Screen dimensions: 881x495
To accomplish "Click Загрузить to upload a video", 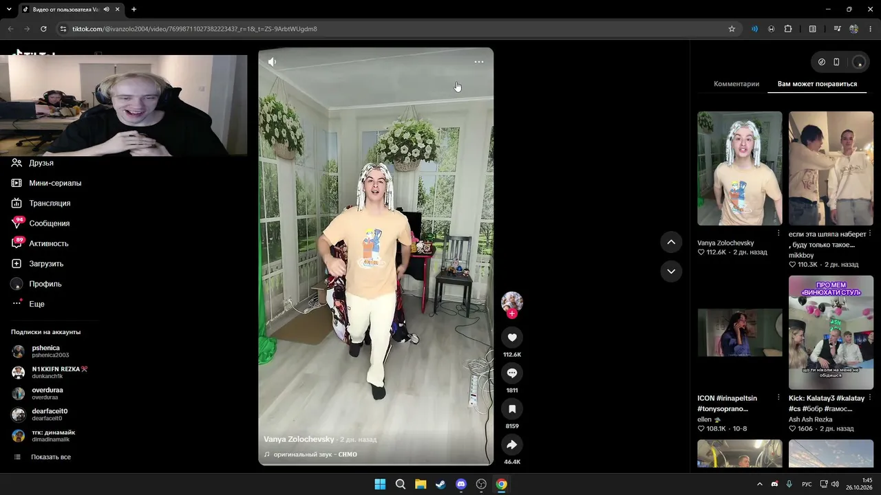I will (46, 264).
